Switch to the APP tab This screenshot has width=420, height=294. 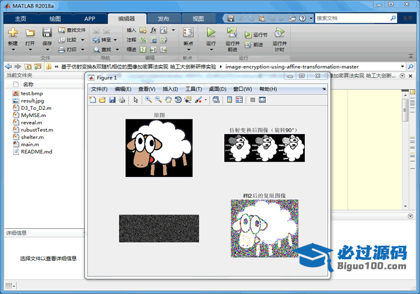coord(89,18)
